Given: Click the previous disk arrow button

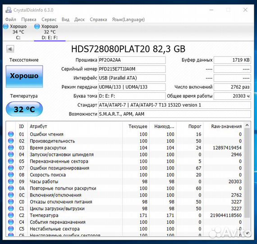Looking at the screenshot, I should pos(10,49).
